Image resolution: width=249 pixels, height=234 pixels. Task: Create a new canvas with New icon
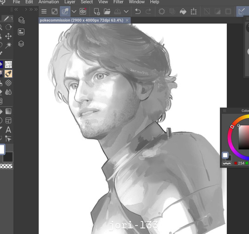click(97, 12)
